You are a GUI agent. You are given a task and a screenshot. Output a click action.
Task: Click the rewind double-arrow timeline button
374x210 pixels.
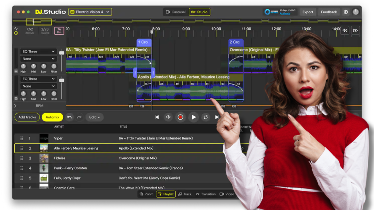345,30
